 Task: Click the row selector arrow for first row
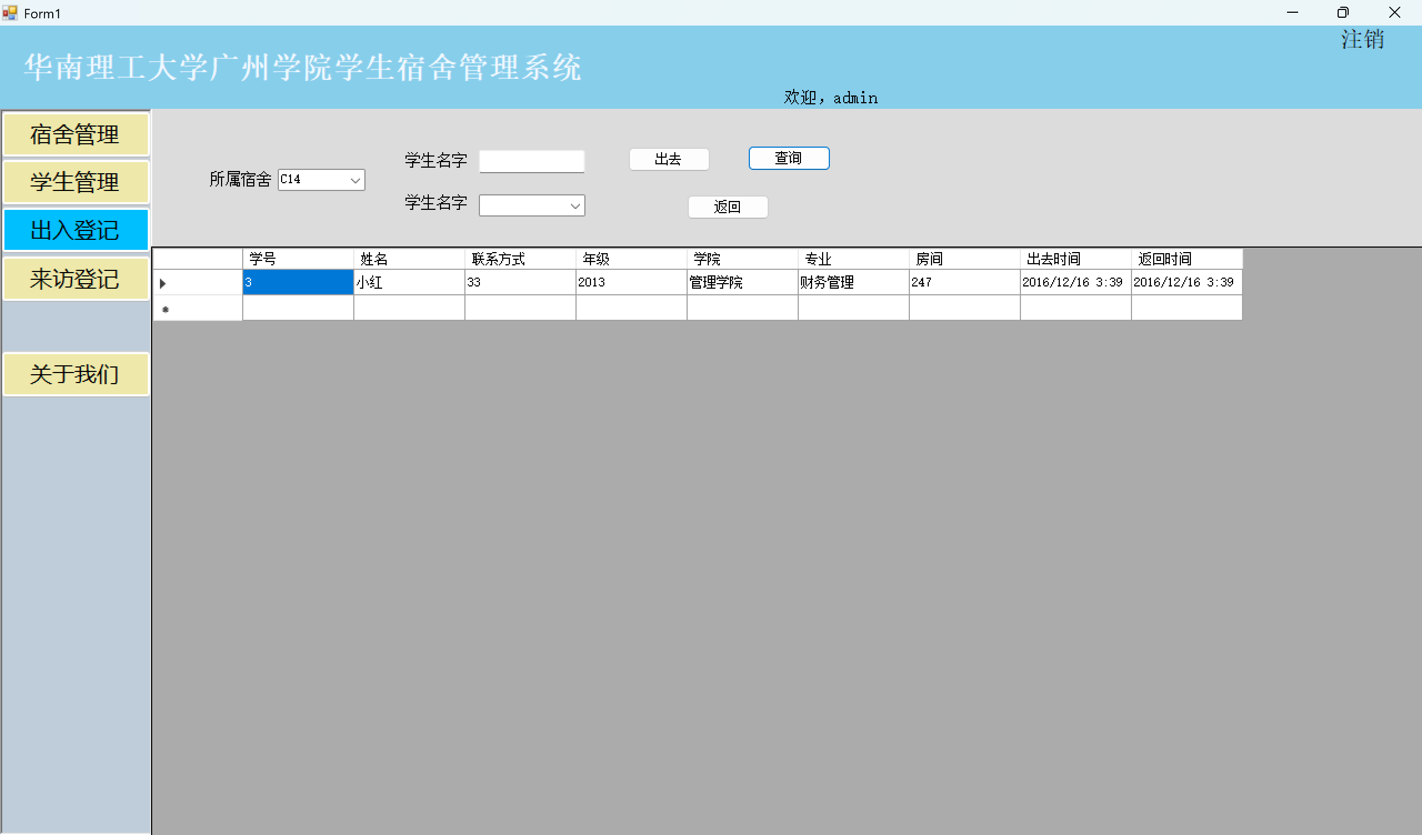163,283
